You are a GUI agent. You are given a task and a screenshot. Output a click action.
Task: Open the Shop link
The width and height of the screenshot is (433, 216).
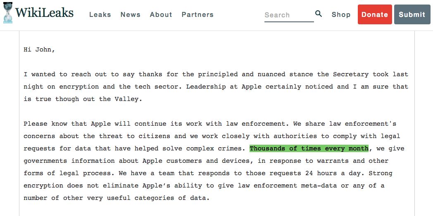pos(341,14)
